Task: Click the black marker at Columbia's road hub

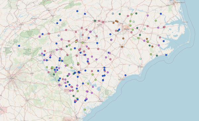Action: coord(79,72)
